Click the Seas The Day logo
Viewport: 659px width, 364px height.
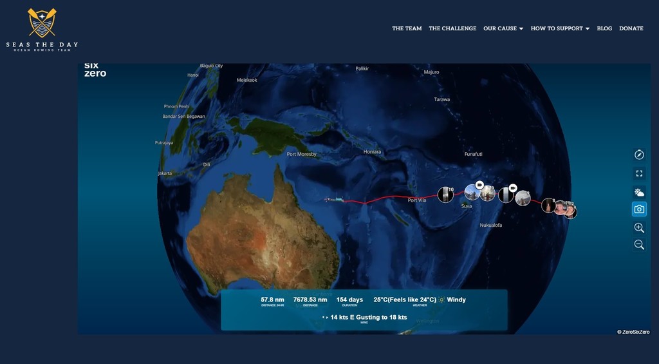[x=42, y=30]
